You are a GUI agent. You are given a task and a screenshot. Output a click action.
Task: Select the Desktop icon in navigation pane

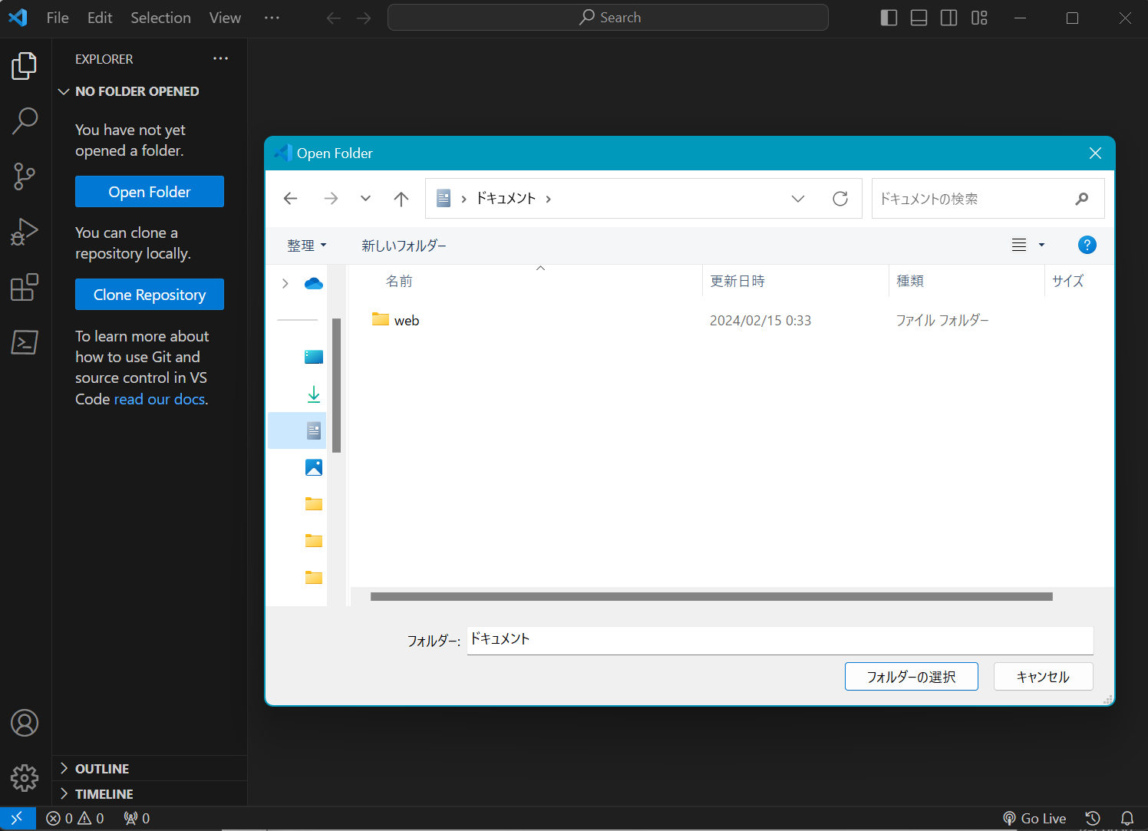click(314, 357)
